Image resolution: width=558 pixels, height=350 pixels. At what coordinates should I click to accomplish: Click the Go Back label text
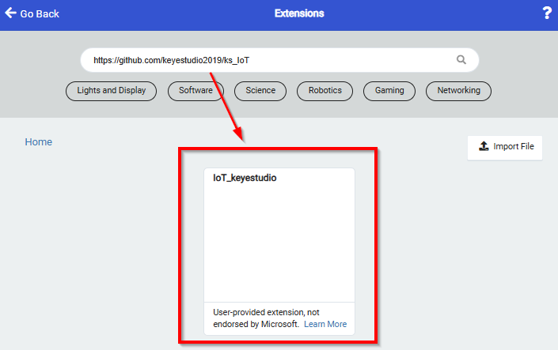pos(40,13)
